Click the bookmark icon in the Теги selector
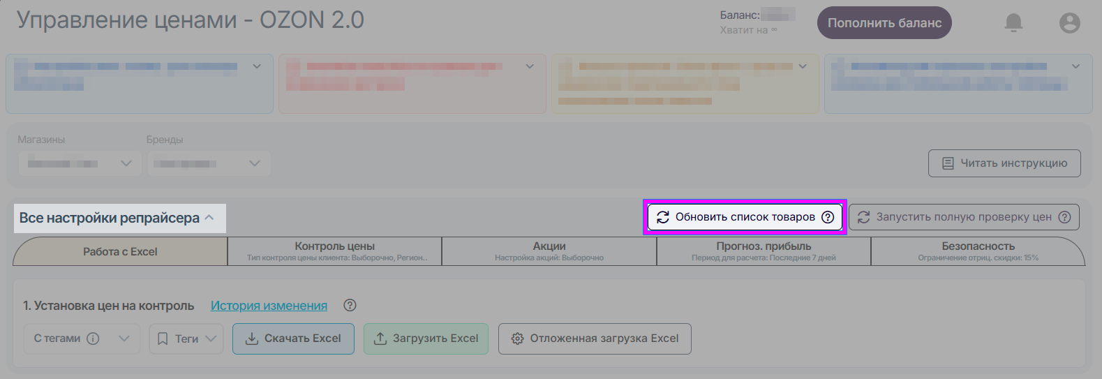1102x379 pixels. coord(163,339)
